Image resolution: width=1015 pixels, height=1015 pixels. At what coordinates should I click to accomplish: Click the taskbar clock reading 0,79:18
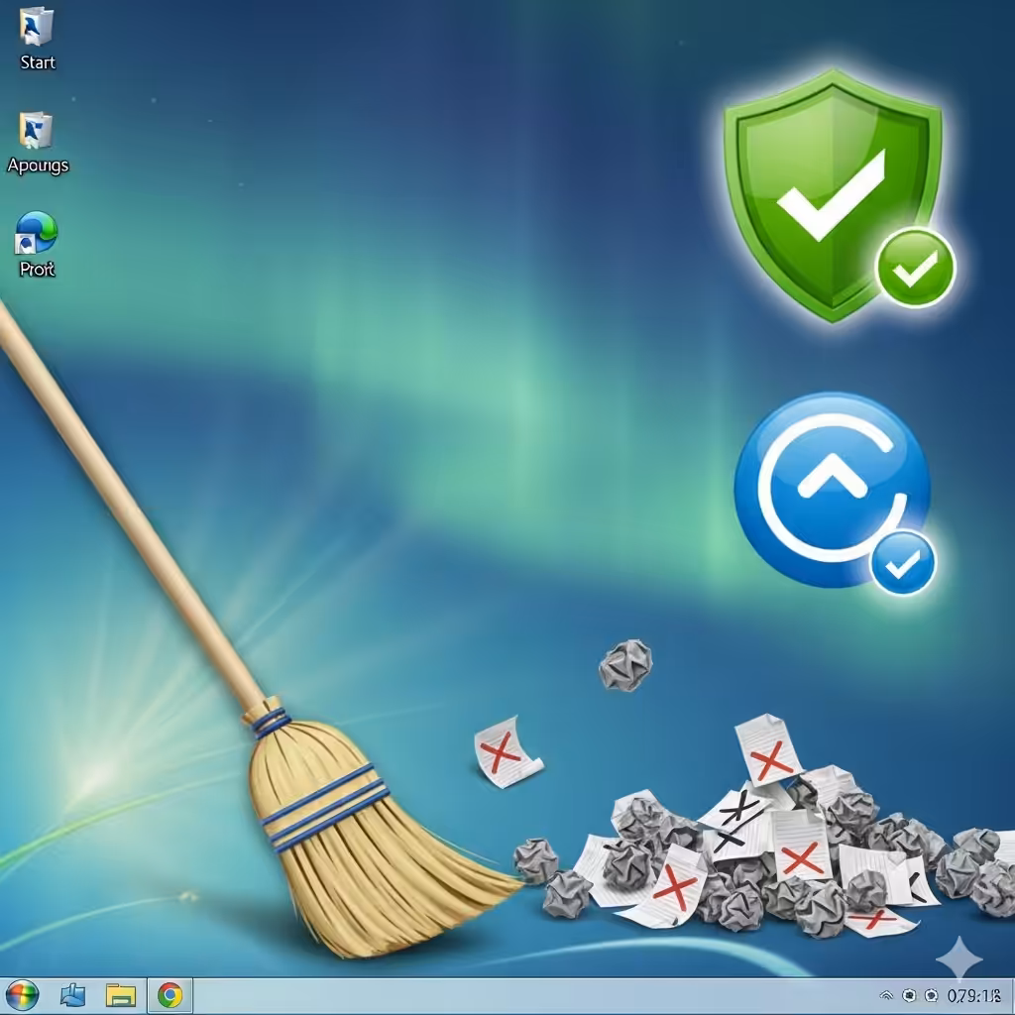[x=973, y=995]
